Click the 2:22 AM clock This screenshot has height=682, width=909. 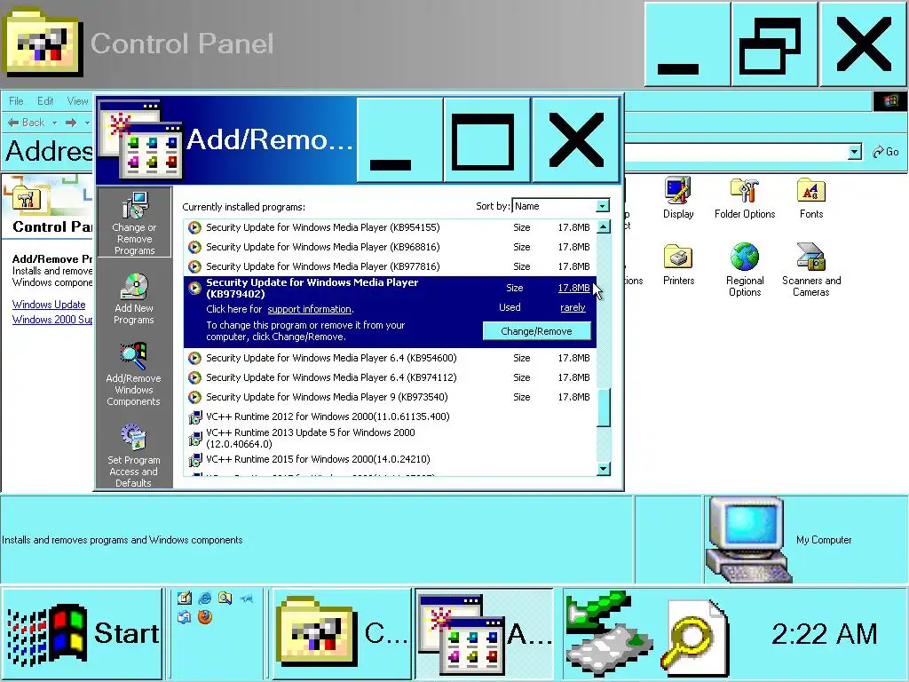coord(825,633)
